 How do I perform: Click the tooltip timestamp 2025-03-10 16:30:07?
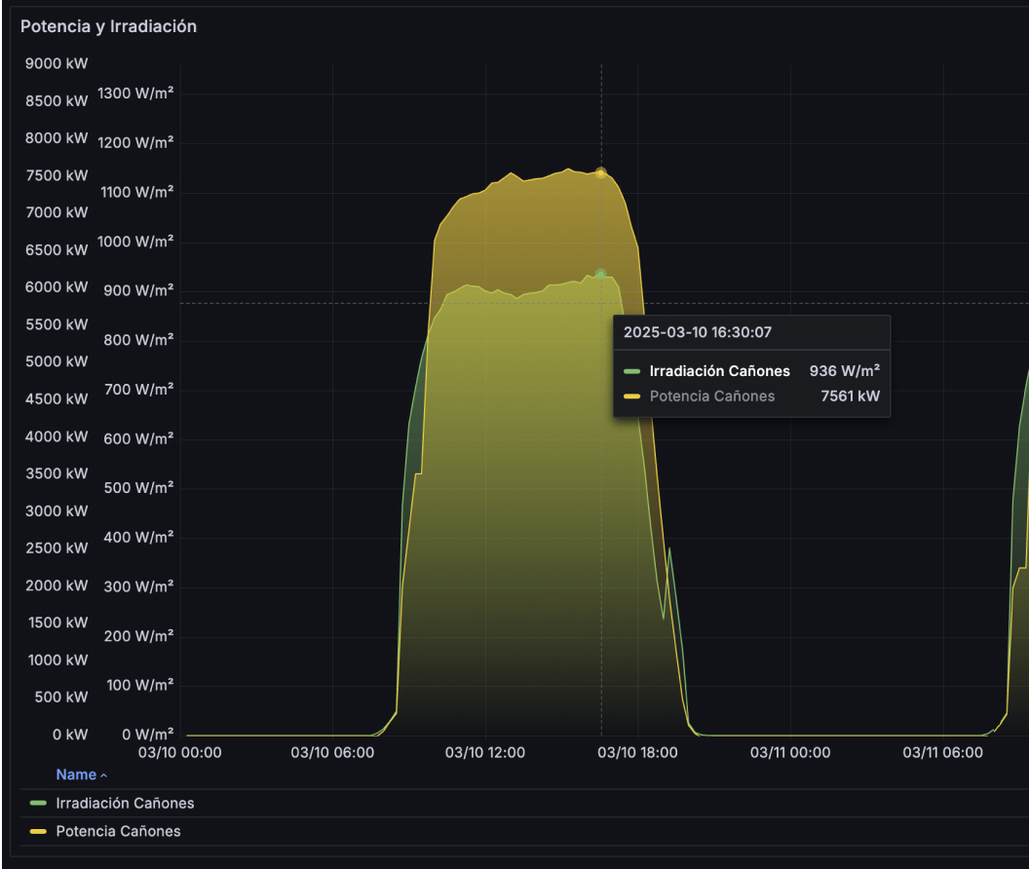tap(698, 332)
